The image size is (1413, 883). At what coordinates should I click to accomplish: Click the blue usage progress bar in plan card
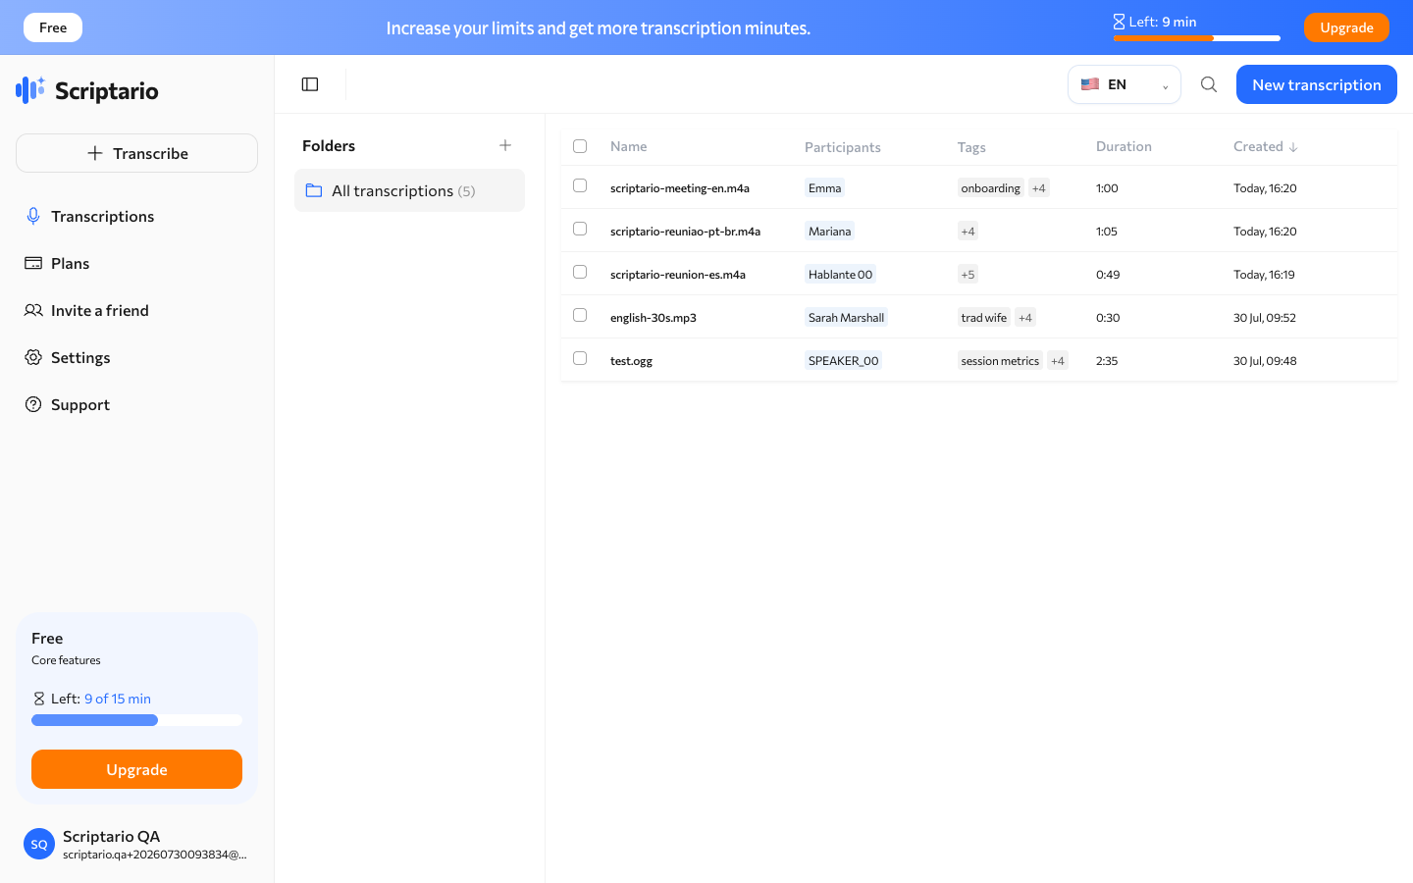[94, 720]
